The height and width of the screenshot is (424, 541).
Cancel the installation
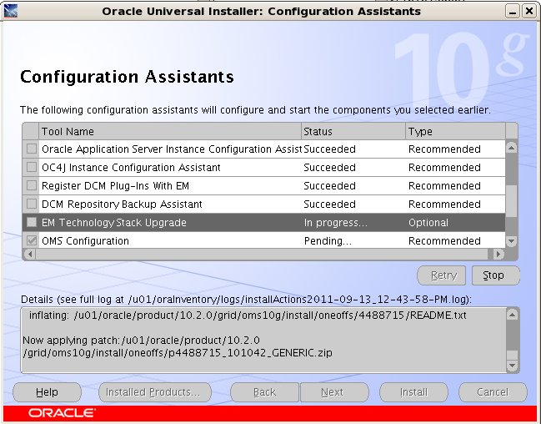point(493,392)
